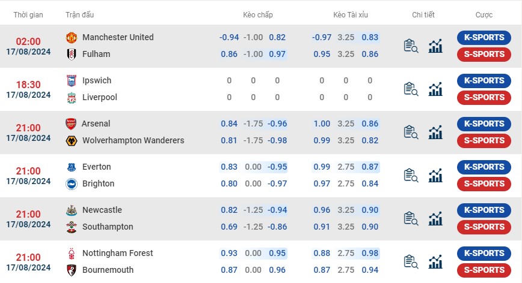Open chart icon for Arsenal vs Wolverhampton
The height and width of the screenshot is (283, 522).
(435, 133)
